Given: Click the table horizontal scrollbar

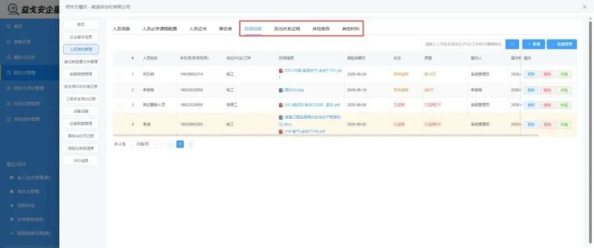Looking at the screenshot, I should click(x=326, y=135).
